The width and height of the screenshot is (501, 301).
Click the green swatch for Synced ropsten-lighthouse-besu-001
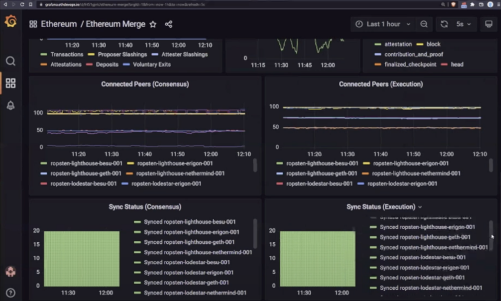137,222
